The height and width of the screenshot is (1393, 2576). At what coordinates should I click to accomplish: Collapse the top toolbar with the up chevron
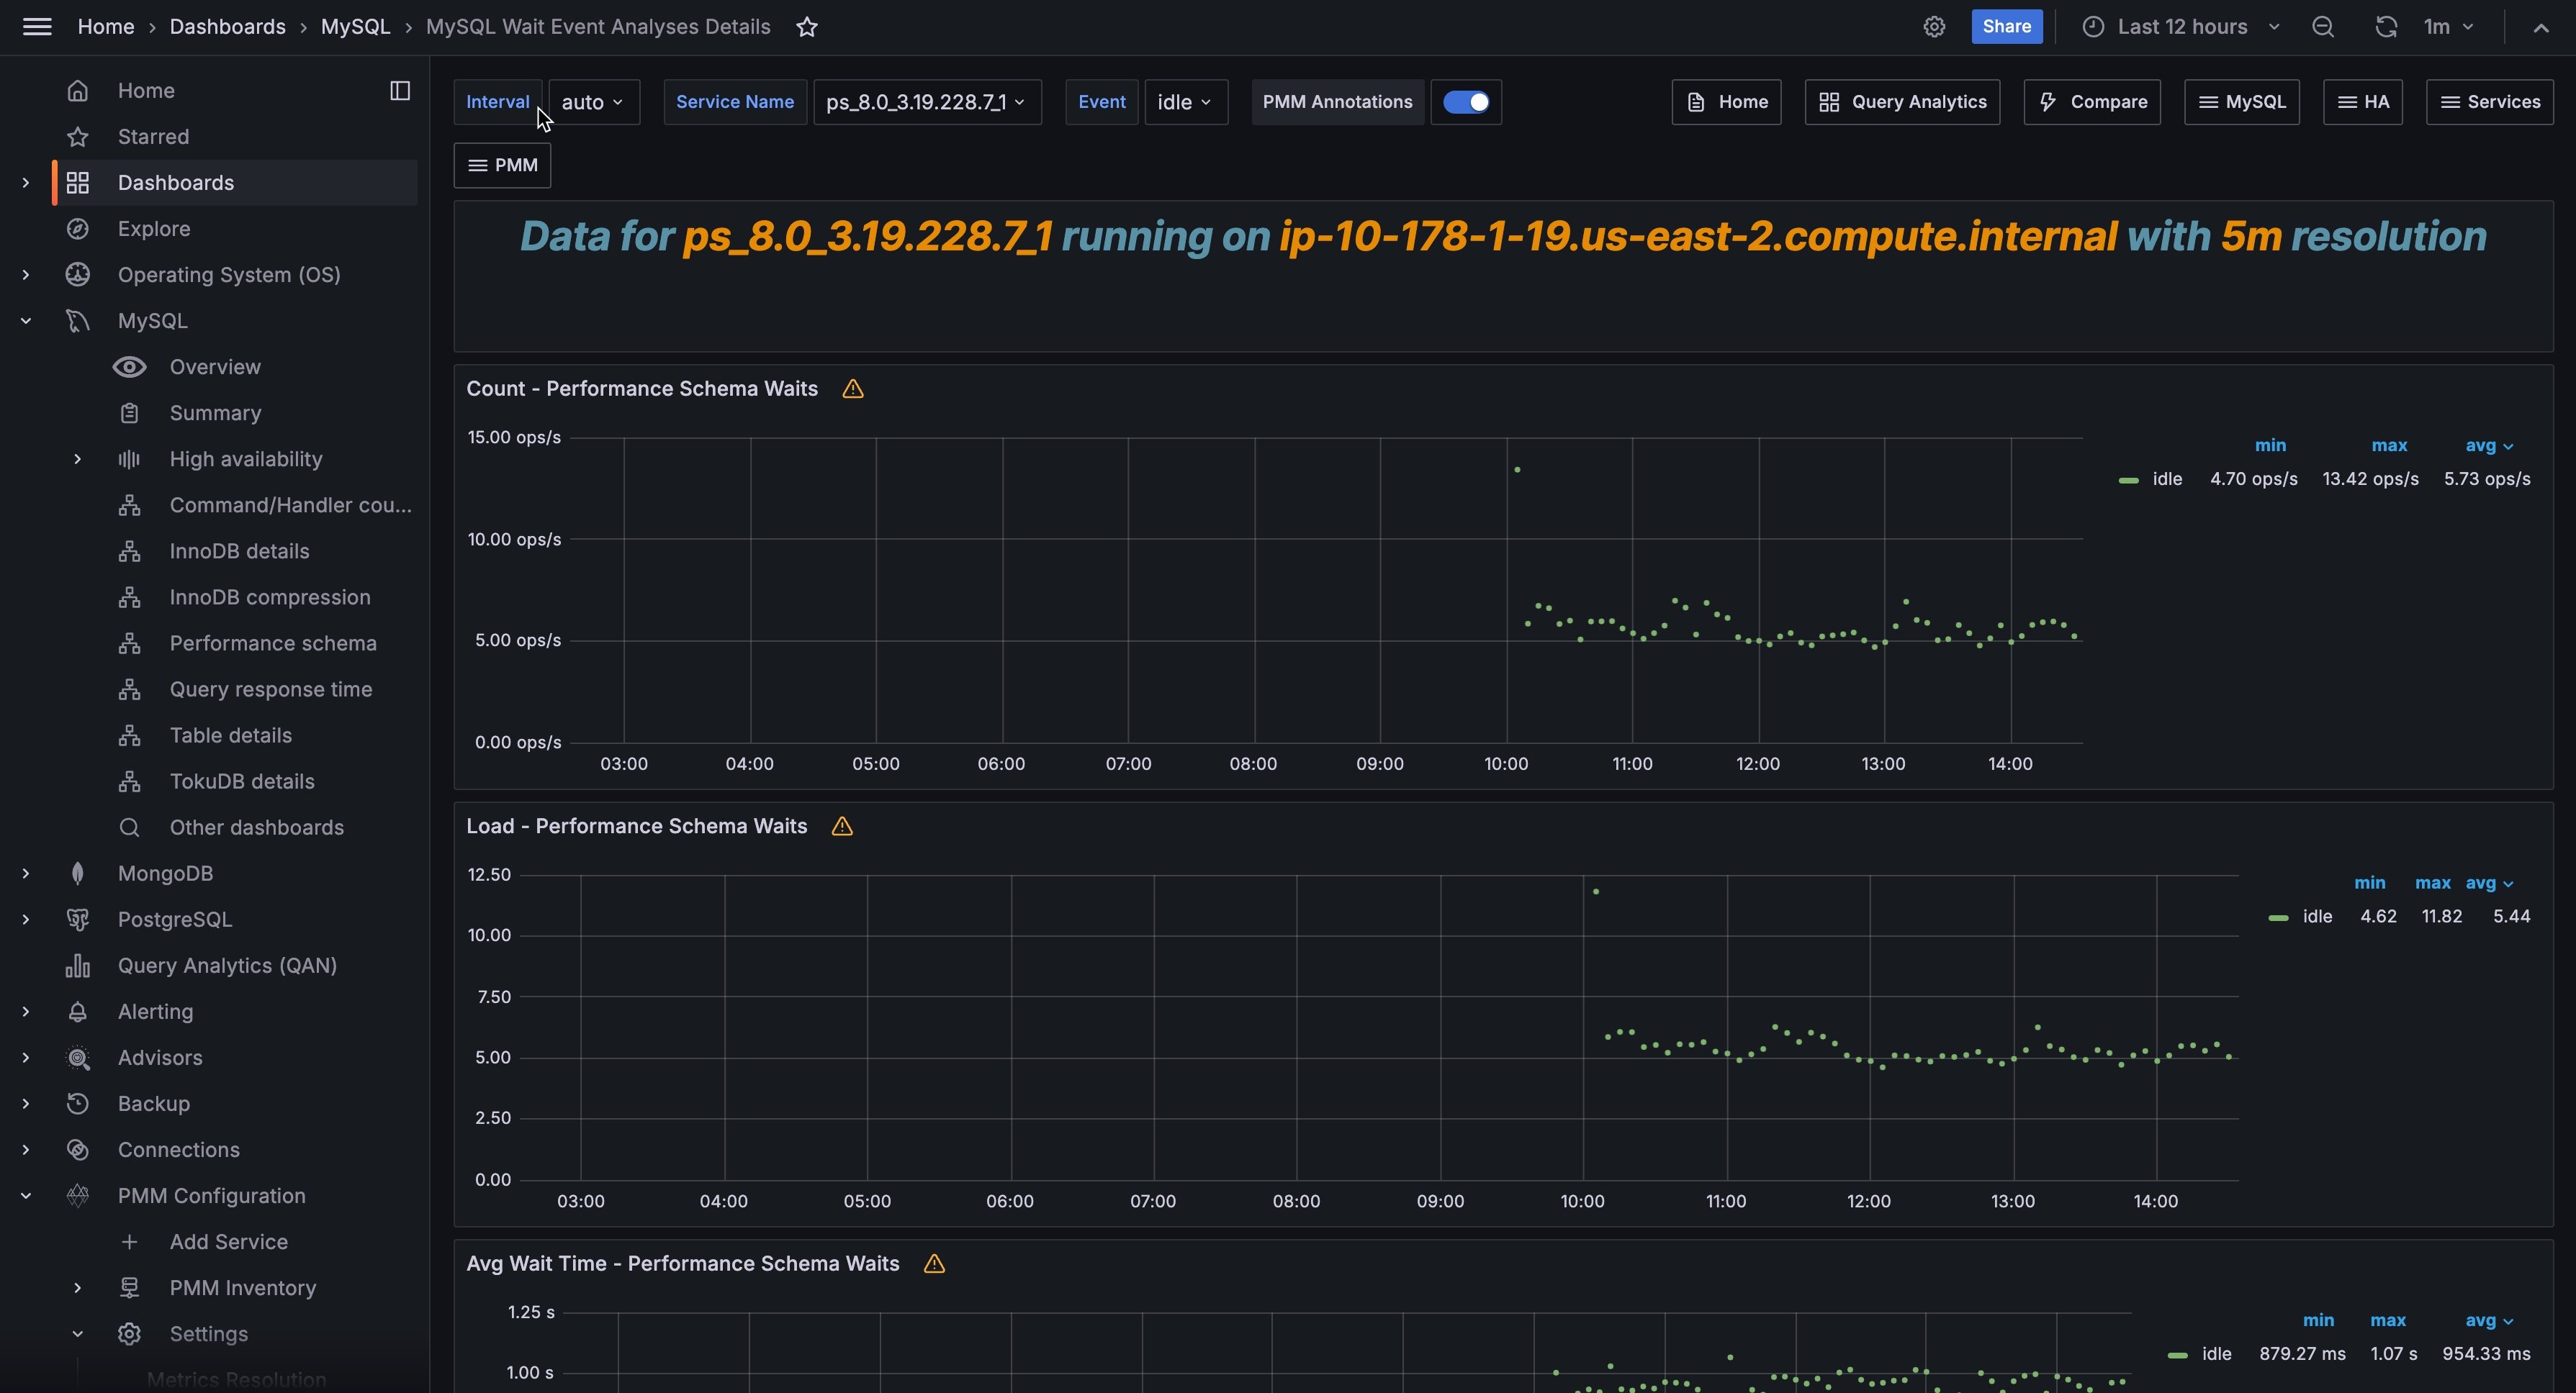[x=2540, y=27]
